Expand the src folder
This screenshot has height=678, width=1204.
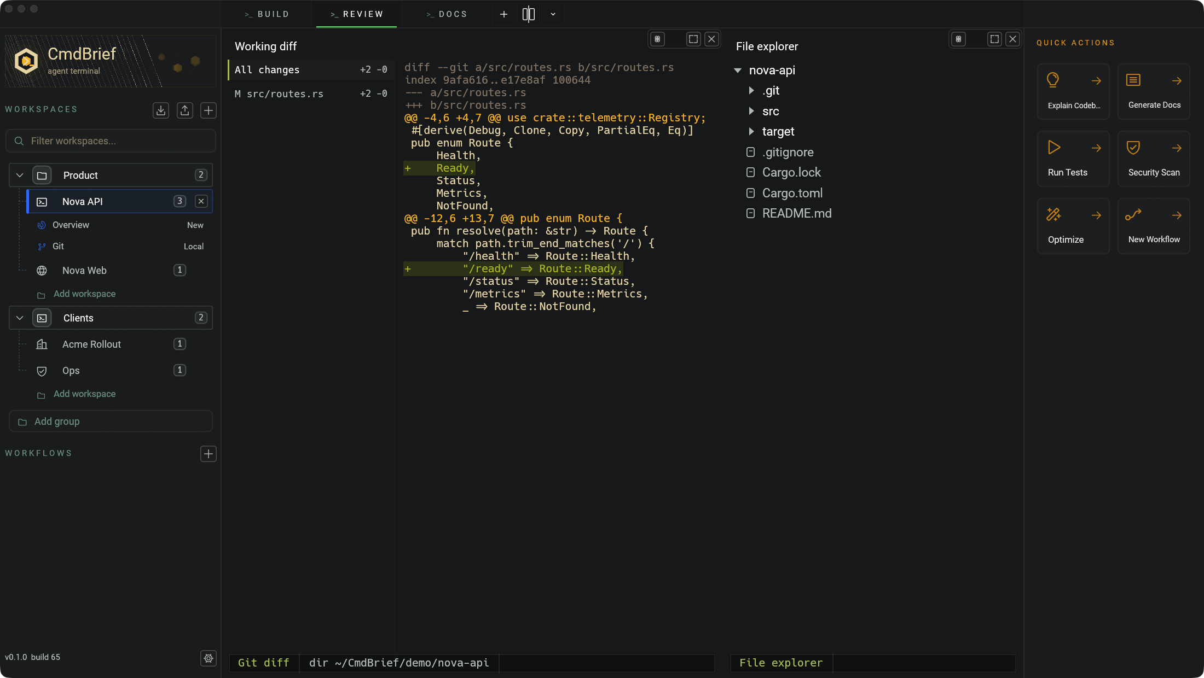point(751,111)
